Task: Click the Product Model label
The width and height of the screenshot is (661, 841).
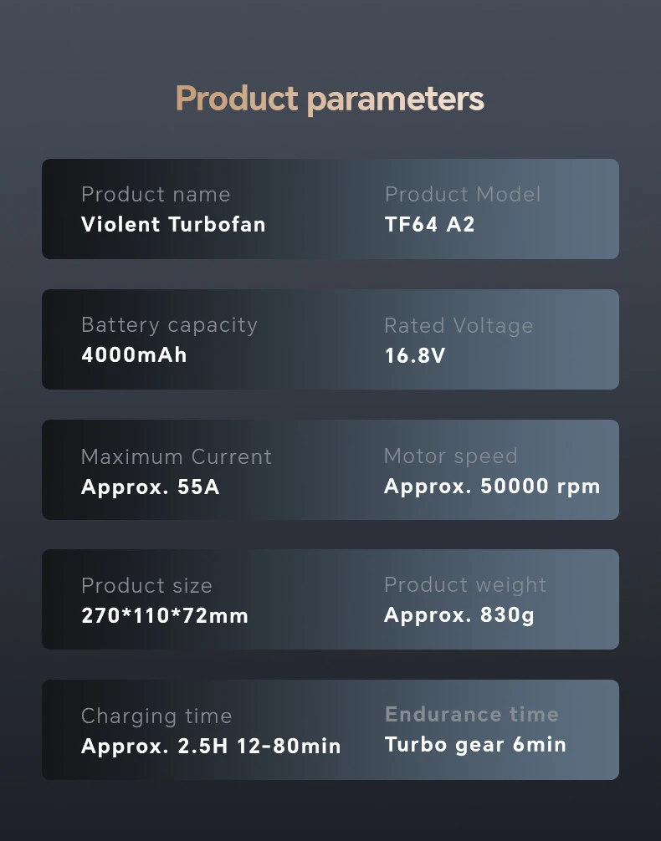Action: coord(463,194)
